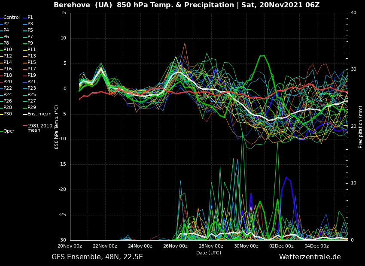Select the P20 legend entry
Viewport: 365px width, 266px height.
8,82
